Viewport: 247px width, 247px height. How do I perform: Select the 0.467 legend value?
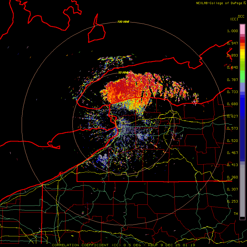tap(232, 153)
